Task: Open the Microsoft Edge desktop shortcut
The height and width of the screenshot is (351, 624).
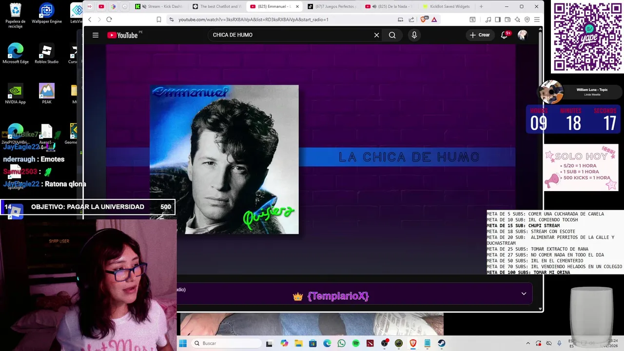Action: [16, 54]
